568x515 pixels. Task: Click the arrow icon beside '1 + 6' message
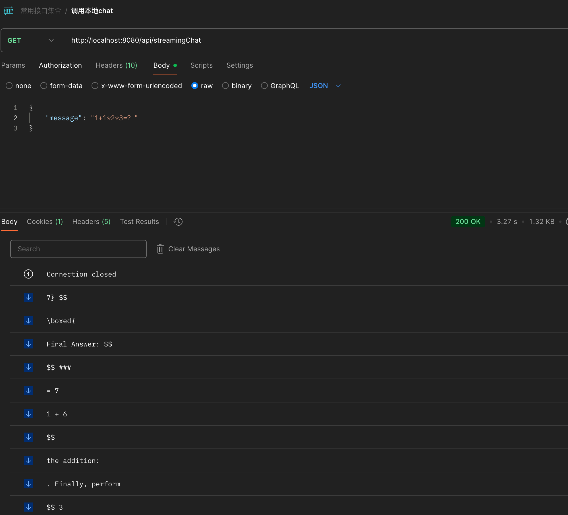[x=28, y=414]
